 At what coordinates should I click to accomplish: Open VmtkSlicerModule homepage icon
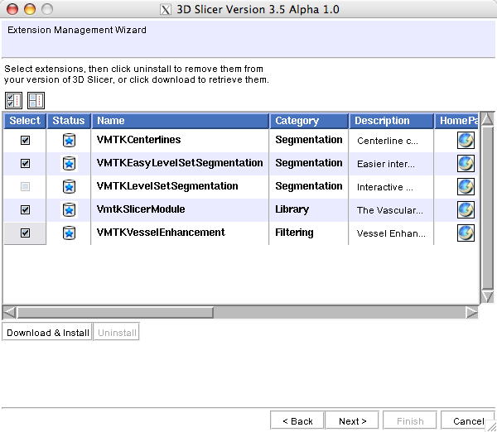click(x=466, y=210)
